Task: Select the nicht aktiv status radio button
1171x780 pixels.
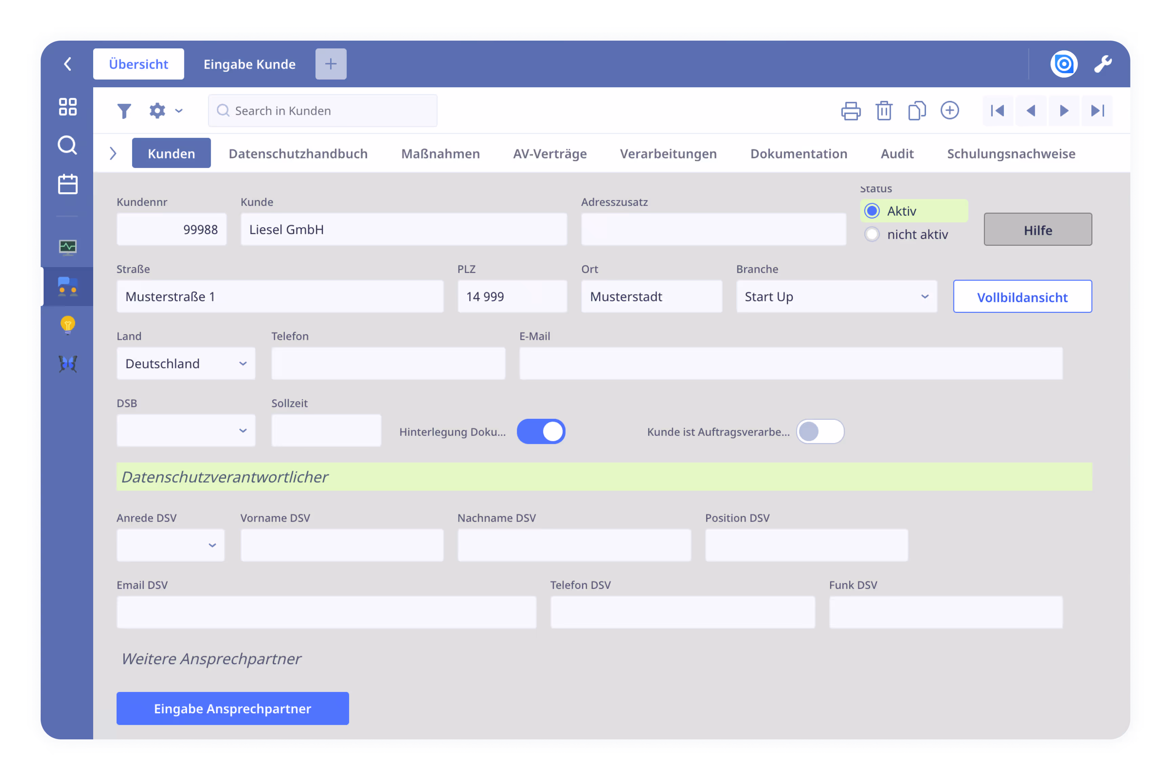Action: click(872, 234)
